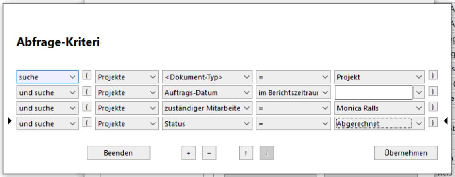Click the empty Auftrags-Datum value field
This screenshot has width=455, height=177.
tap(373, 92)
